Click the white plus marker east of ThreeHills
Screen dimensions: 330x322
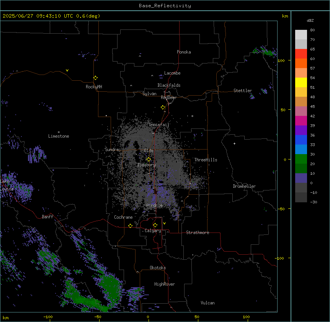tap(234, 143)
